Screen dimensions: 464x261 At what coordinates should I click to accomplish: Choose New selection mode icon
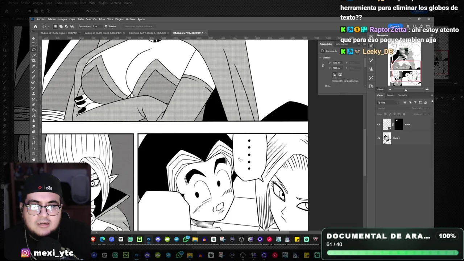55,26
